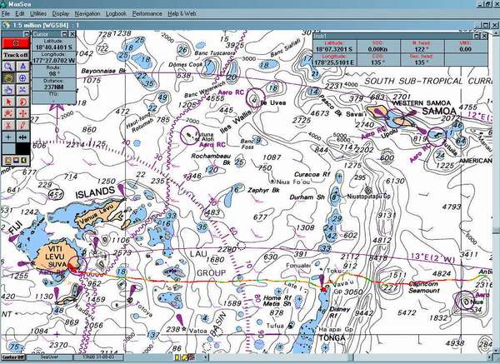The image size is (500, 364).
Task: Choose daylight sun display mode icon
Action: point(7,160)
